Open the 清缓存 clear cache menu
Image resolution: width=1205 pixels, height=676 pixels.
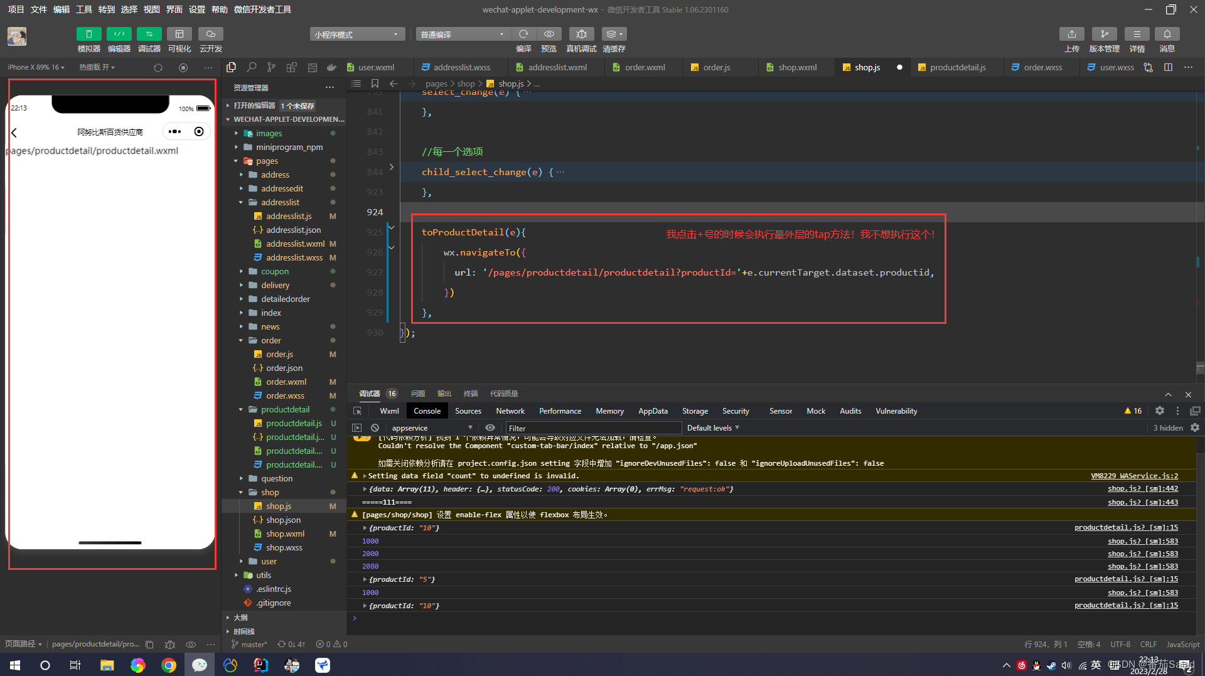614,34
